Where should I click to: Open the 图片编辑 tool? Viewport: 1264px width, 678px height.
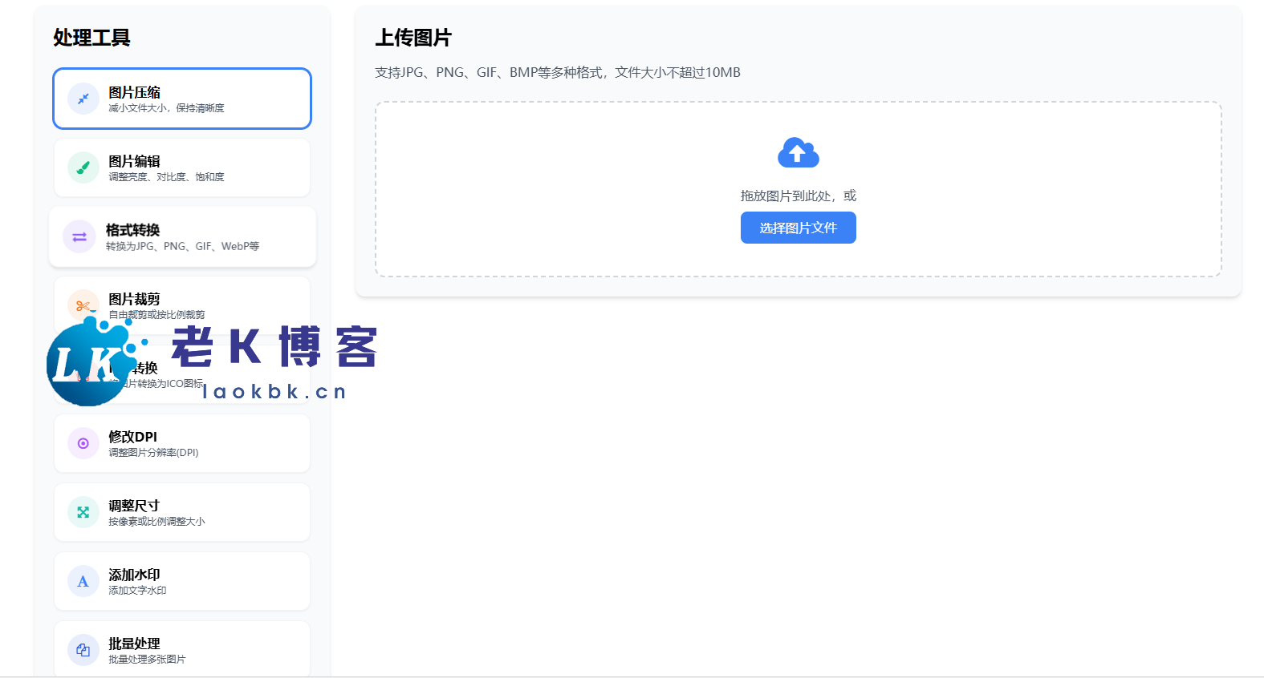(135, 161)
